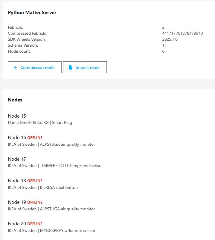Image resolution: width=215 pixels, height=240 pixels.
Task: Open Node 20 in the nodes list
Action: pos(17,224)
